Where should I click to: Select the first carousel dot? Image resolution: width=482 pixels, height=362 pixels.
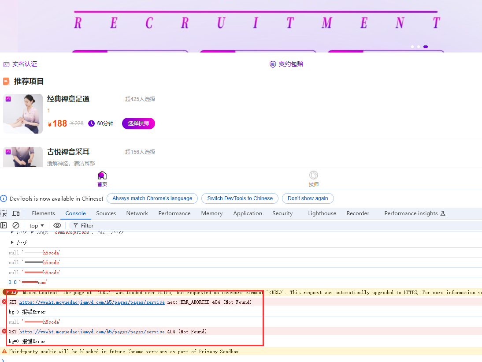point(412,47)
